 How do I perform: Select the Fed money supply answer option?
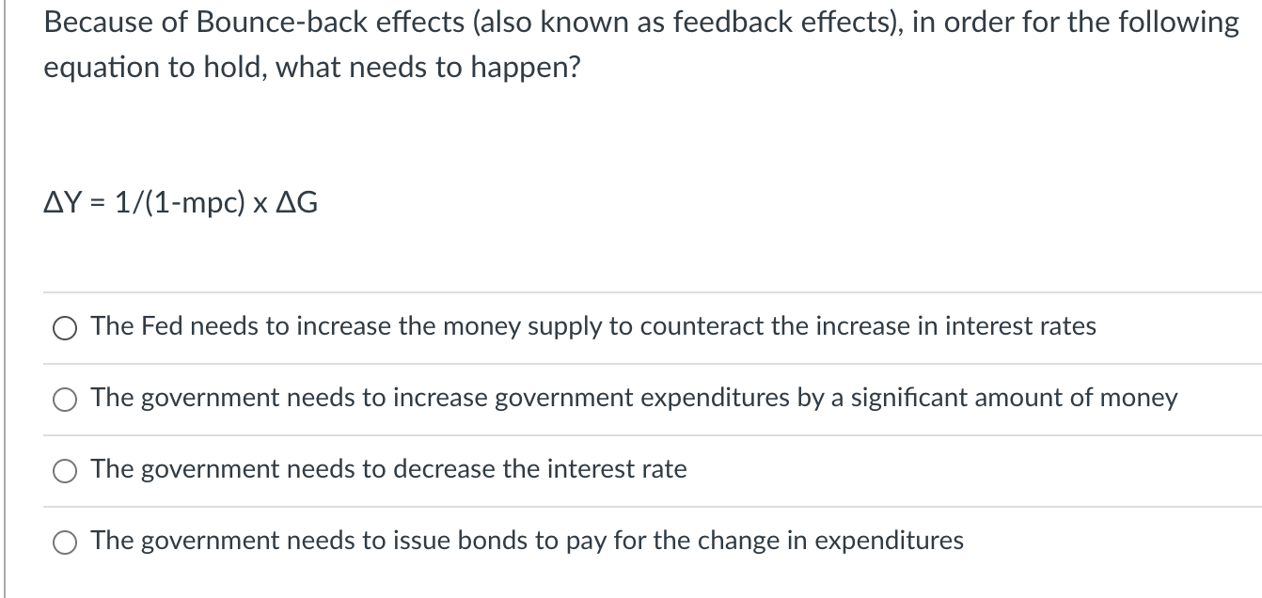click(592, 326)
